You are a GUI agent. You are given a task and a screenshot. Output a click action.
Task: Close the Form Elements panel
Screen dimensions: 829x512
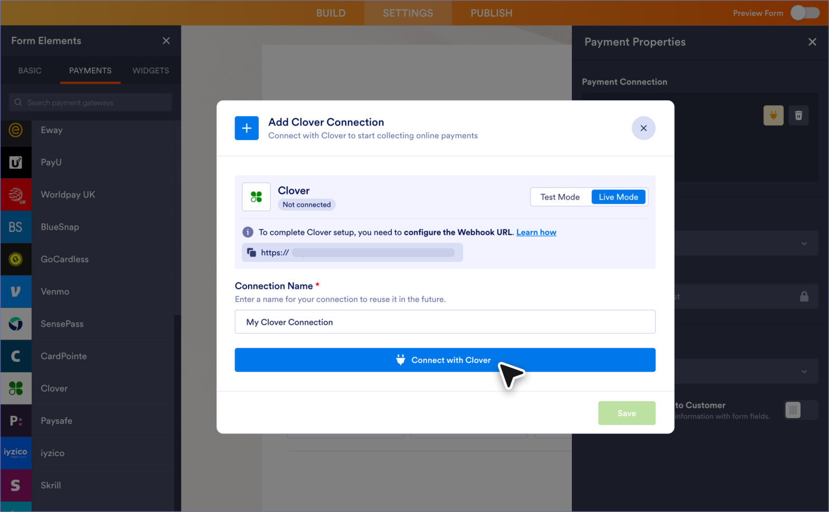click(x=166, y=41)
